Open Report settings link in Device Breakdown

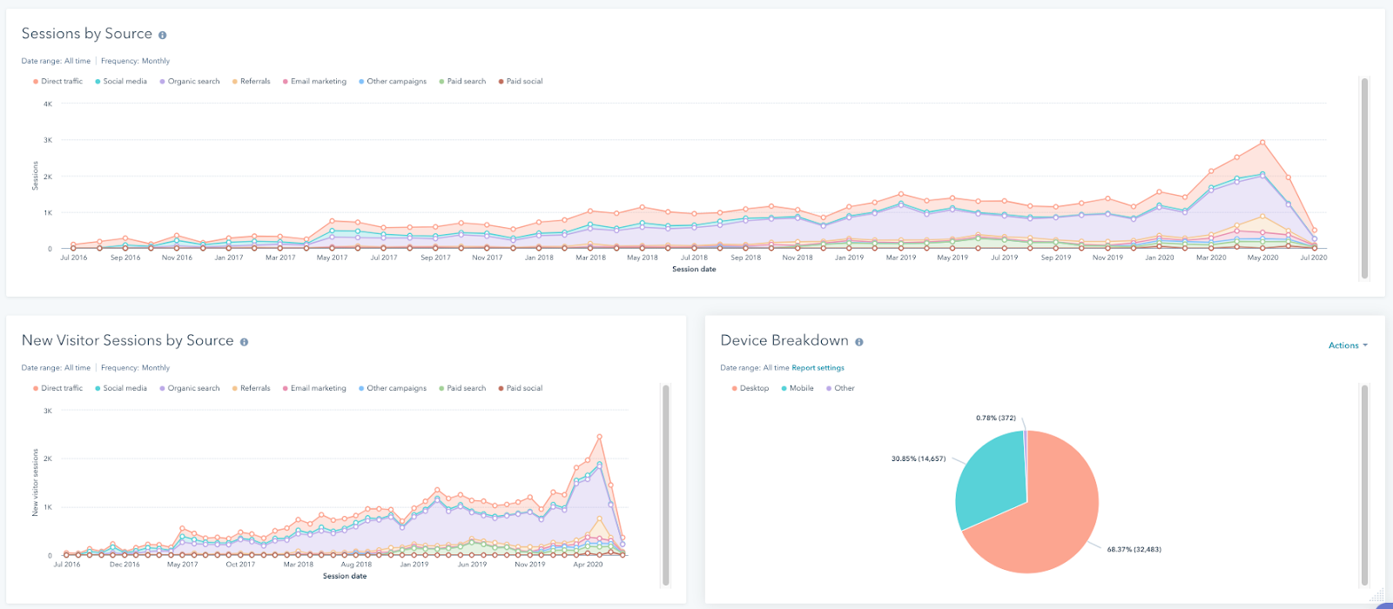tap(818, 368)
